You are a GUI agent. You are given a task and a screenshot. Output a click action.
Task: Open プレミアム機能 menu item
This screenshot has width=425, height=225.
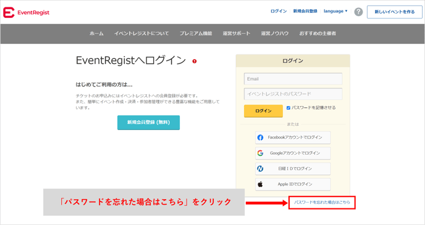196,33
